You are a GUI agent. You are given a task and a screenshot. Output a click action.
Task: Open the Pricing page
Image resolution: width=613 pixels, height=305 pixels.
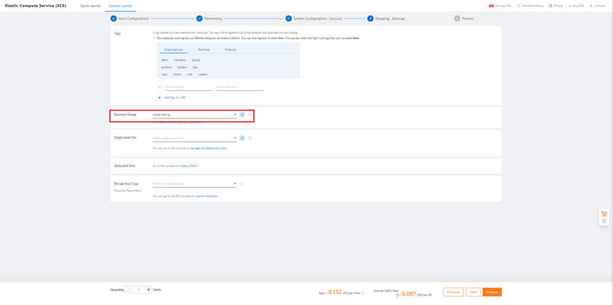(556, 6)
